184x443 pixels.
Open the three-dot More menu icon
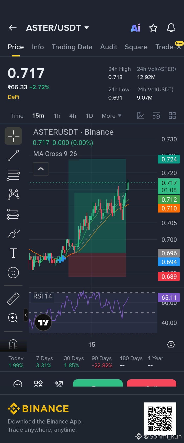click(18, 383)
